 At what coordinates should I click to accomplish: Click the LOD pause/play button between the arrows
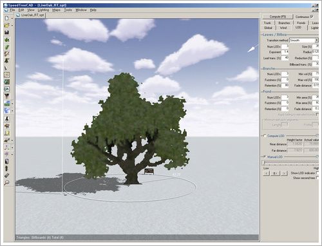(275, 173)
